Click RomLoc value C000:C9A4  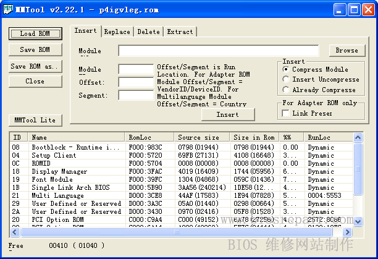pos(145,219)
